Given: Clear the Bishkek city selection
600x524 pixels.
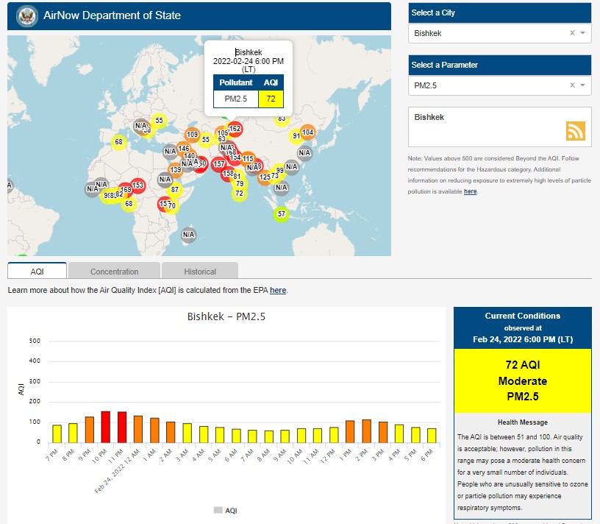Looking at the screenshot, I should 572,33.
